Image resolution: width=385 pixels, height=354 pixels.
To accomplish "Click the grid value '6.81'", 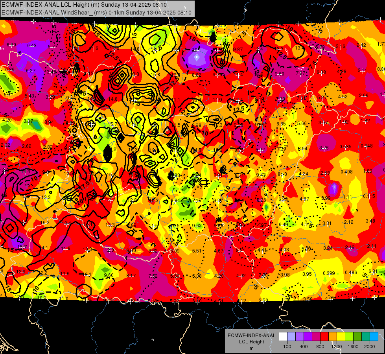I will tap(373, 271).
